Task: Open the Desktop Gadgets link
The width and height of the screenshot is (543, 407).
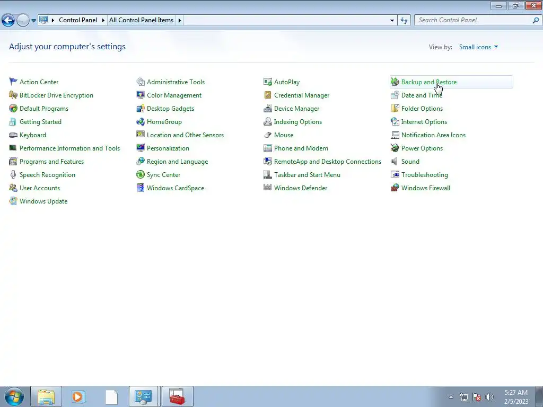Action: [170, 108]
